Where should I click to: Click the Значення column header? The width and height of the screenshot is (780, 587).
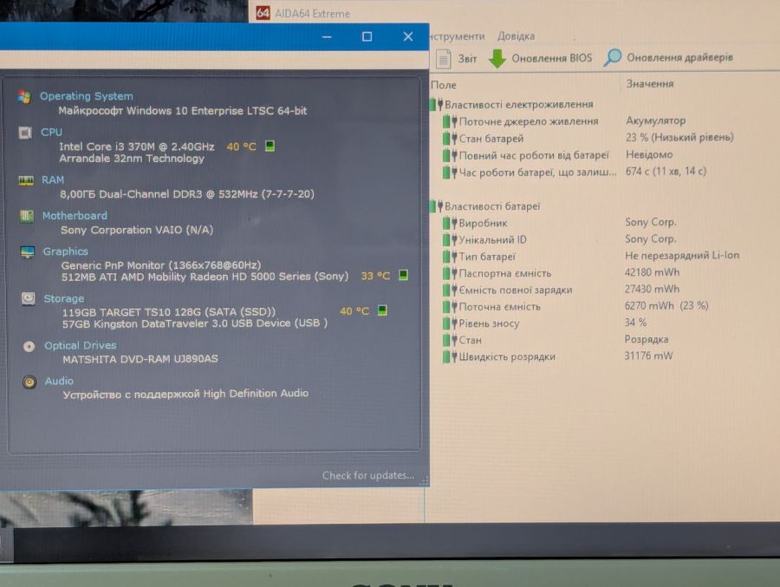click(650, 83)
